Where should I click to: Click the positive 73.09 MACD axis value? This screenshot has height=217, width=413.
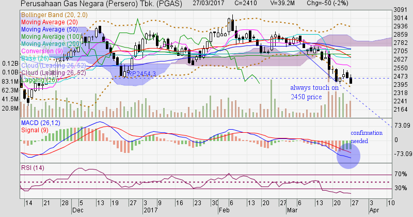point(403,126)
